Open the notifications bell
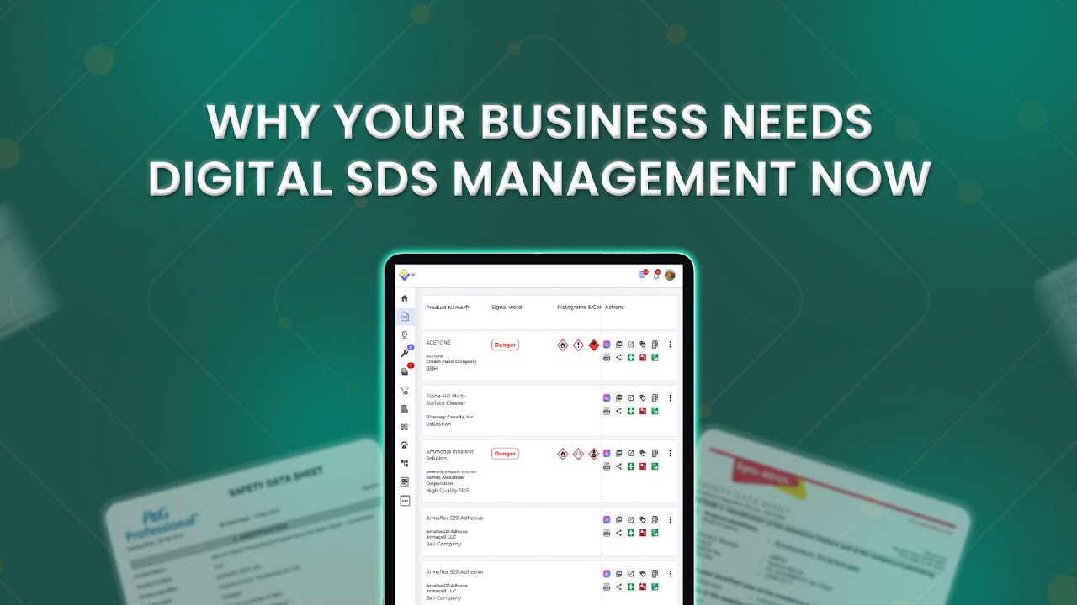This screenshot has height=605, width=1077. pyautogui.click(x=656, y=275)
